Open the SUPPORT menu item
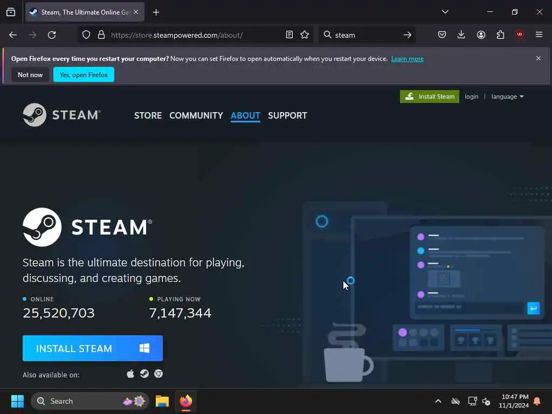Image resolution: width=552 pixels, height=414 pixels. click(287, 115)
